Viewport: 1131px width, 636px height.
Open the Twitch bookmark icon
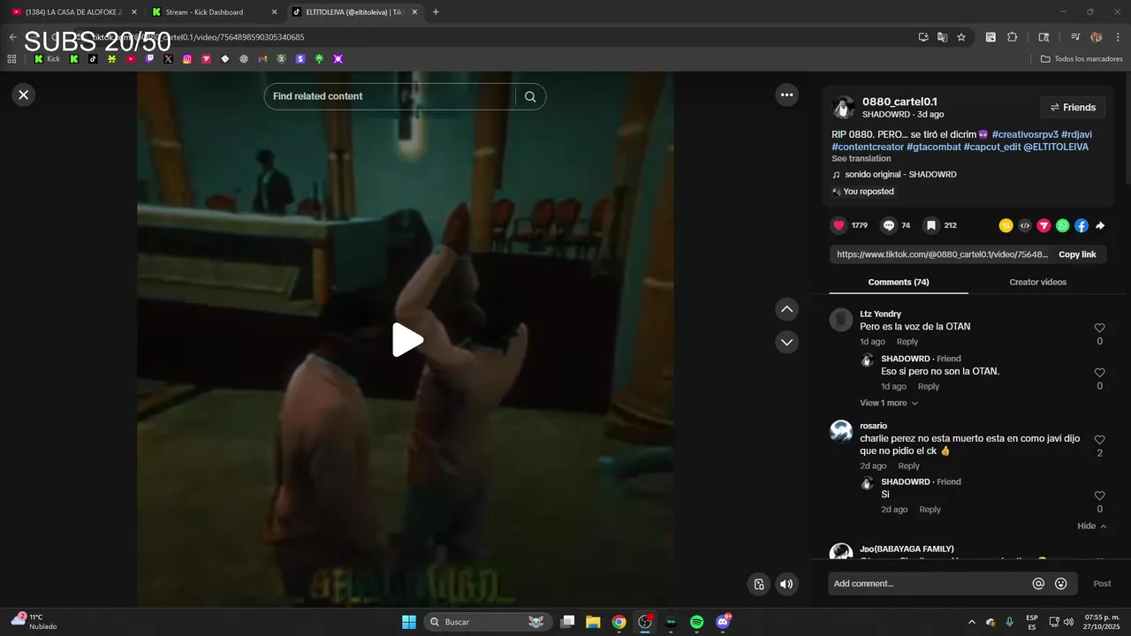tap(149, 59)
